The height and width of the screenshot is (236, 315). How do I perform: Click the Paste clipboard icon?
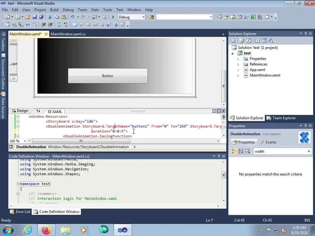[x=64, y=17]
